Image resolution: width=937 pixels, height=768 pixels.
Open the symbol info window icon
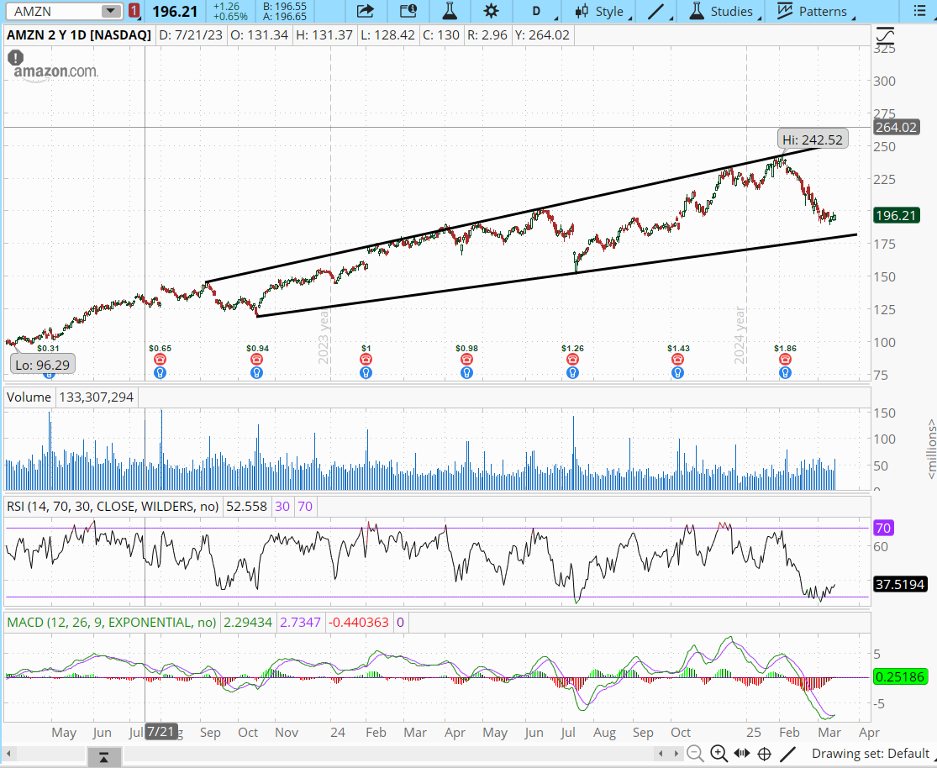click(408, 12)
